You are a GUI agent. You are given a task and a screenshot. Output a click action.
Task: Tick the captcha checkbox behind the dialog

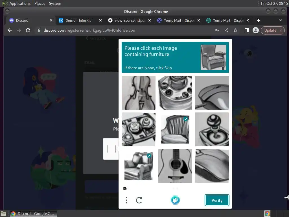[111, 149]
